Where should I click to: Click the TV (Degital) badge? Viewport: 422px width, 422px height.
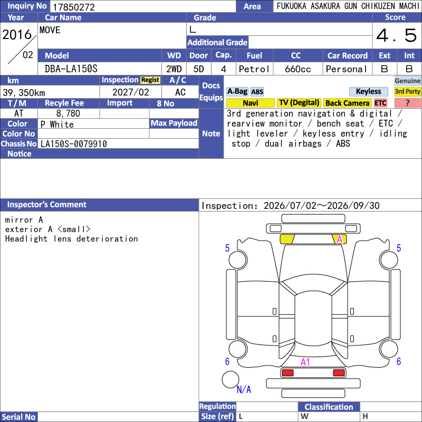point(299,103)
